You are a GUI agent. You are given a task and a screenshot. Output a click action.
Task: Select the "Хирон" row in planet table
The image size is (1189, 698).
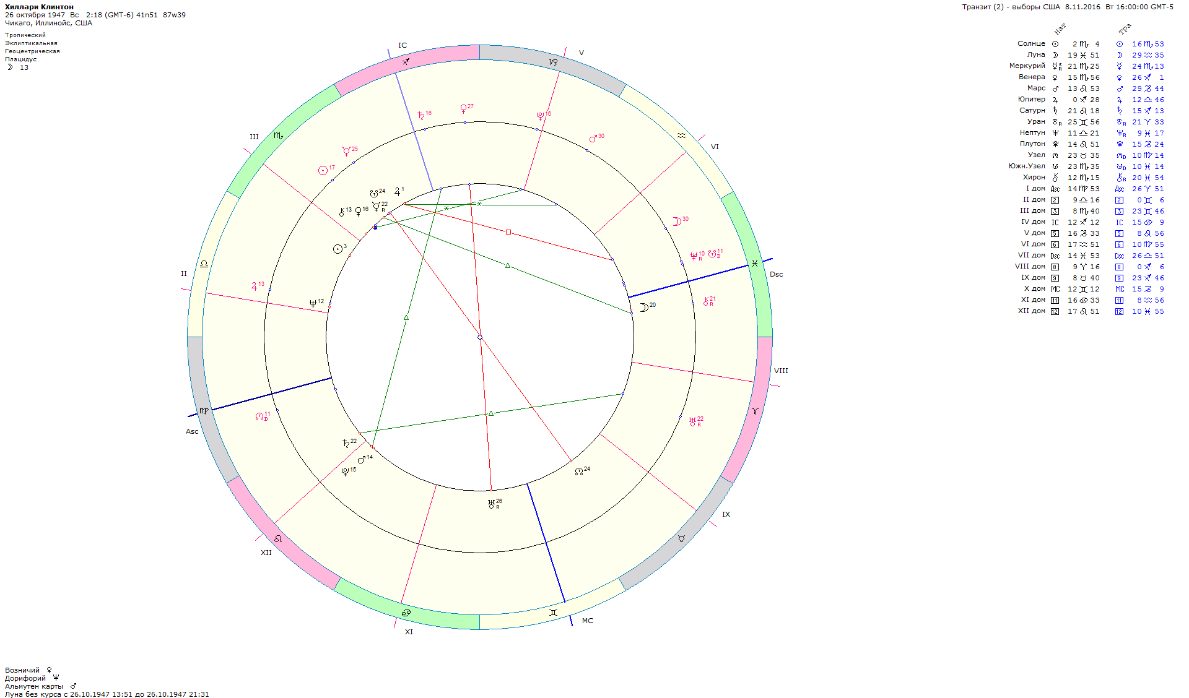click(1093, 178)
